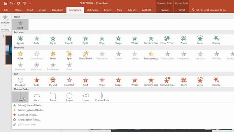Open the Review tab
The height and width of the screenshot is (132, 234).
pyautogui.click(x=108, y=10)
